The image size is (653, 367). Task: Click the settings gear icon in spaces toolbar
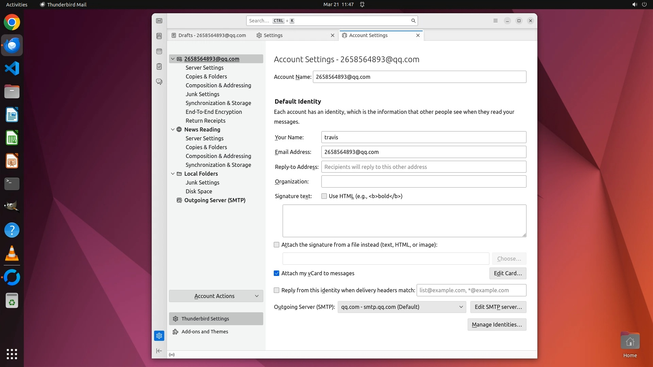click(x=159, y=336)
